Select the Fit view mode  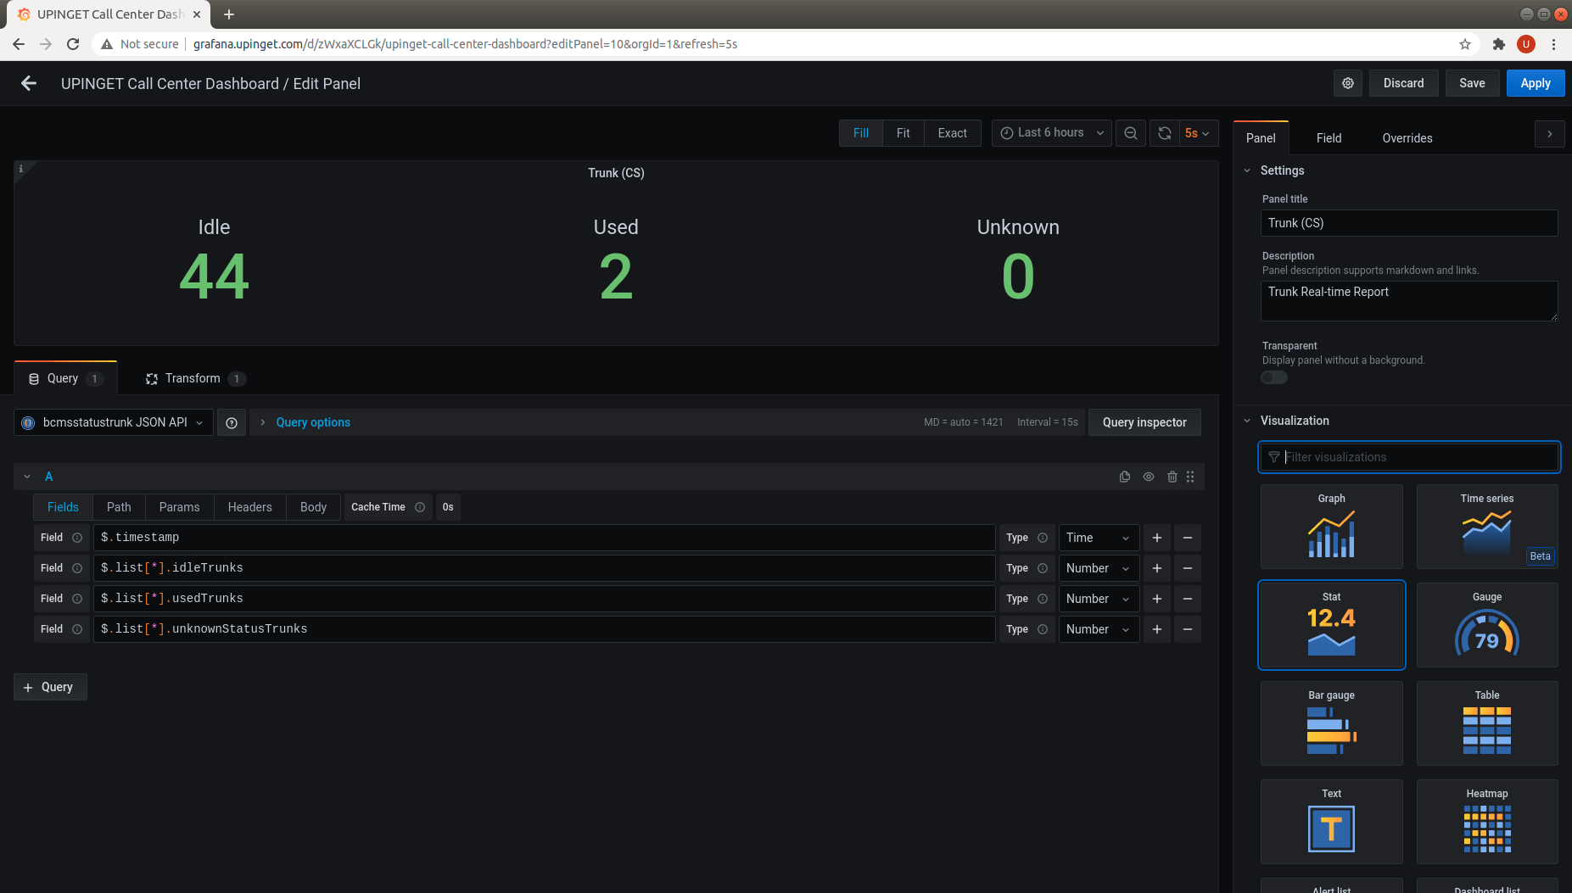[x=903, y=133]
